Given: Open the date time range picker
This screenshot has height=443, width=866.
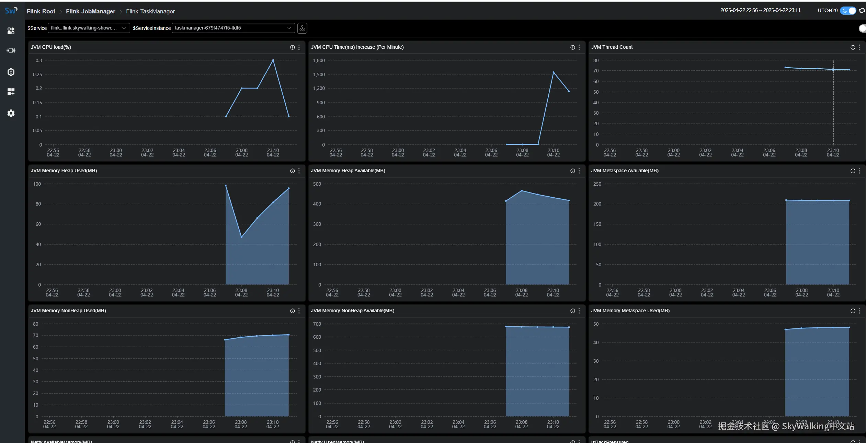Looking at the screenshot, I should (760, 11).
